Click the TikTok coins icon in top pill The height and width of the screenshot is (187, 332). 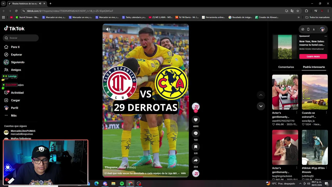tap(303, 29)
